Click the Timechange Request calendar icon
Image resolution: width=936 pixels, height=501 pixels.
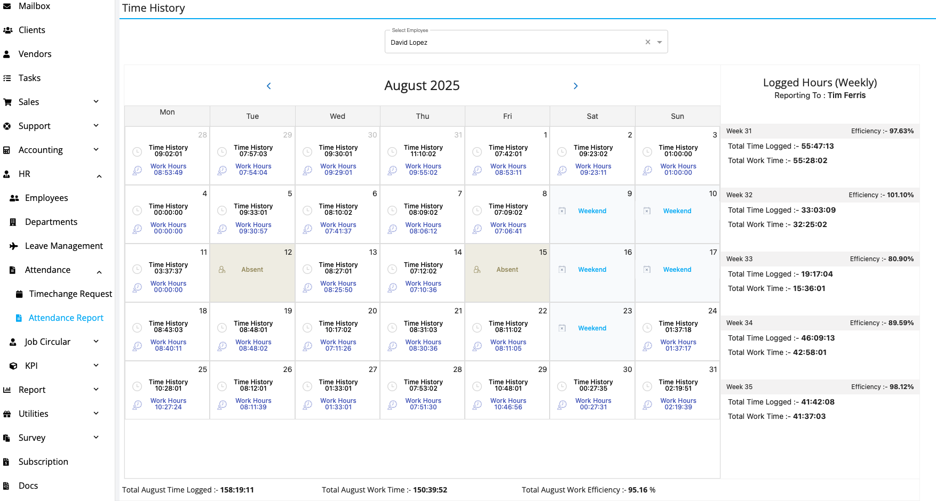[x=19, y=294]
